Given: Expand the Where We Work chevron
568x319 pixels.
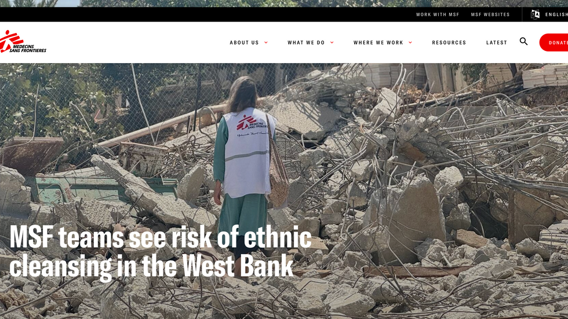Looking at the screenshot, I should coord(410,43).
